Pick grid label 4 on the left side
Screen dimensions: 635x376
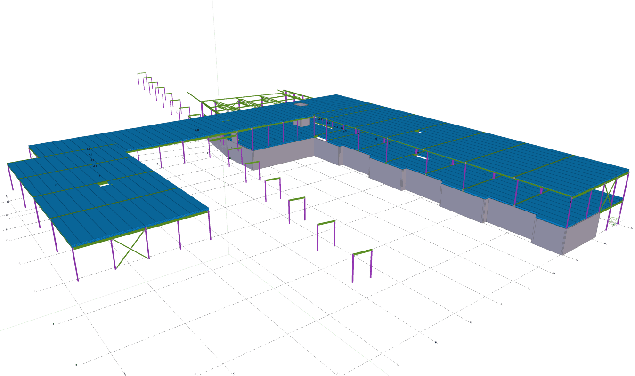pyautogui.click(x=53, y=324)
